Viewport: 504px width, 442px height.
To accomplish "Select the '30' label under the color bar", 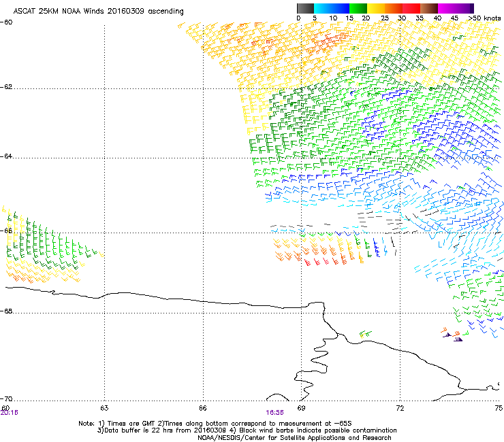I will (x=402, y=18).
